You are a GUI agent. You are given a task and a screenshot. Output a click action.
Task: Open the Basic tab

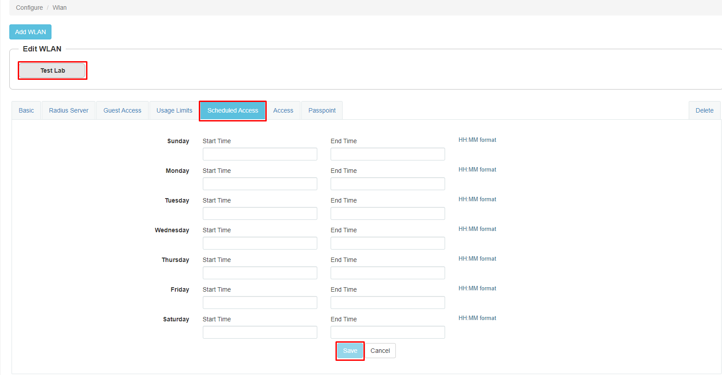point(26,110)
